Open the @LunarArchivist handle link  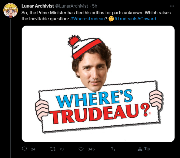(72, 6)
